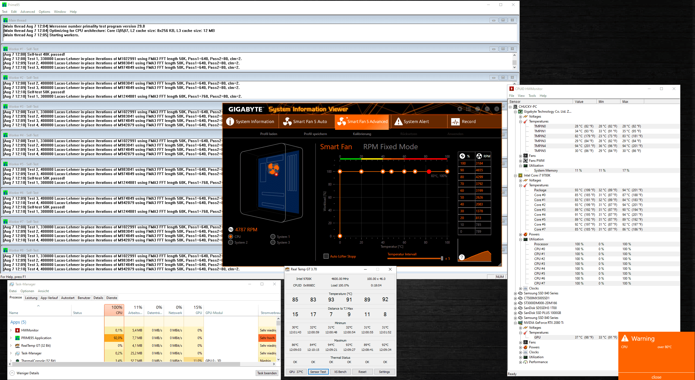Click the HWMonitor icon in process list
The image size is (695, 380).
(x=17, y=330)
